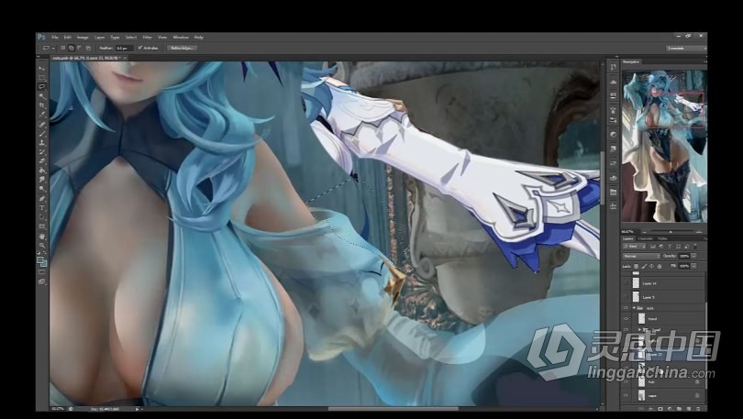743x419 pixels.
Task: Select the Magic Wand tool
Action: point(41,96)
